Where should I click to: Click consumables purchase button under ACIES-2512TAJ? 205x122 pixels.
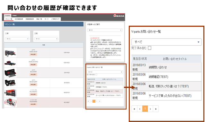33,65
